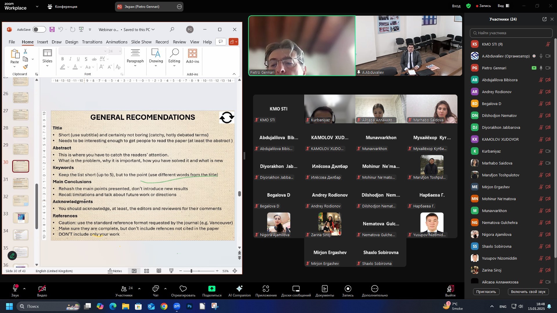The height and width of the screenshot is (313, 557).
Task: Collapse the PowerPoint ribbon chevron
Action: pyautogui.click(x=234, y=74)
